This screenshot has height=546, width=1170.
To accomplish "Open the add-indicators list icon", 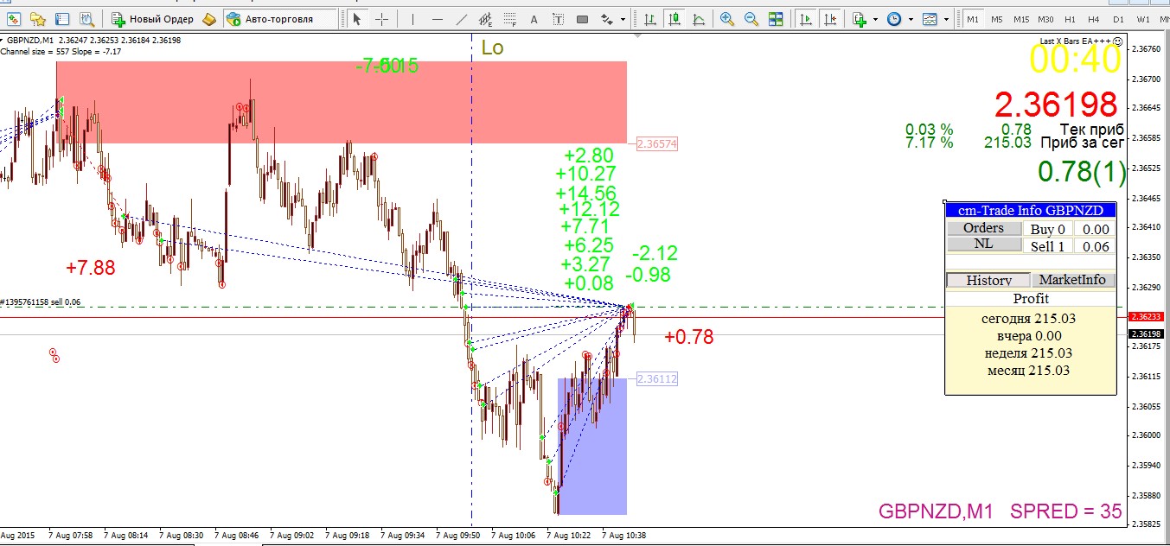I will pos(860,18).
